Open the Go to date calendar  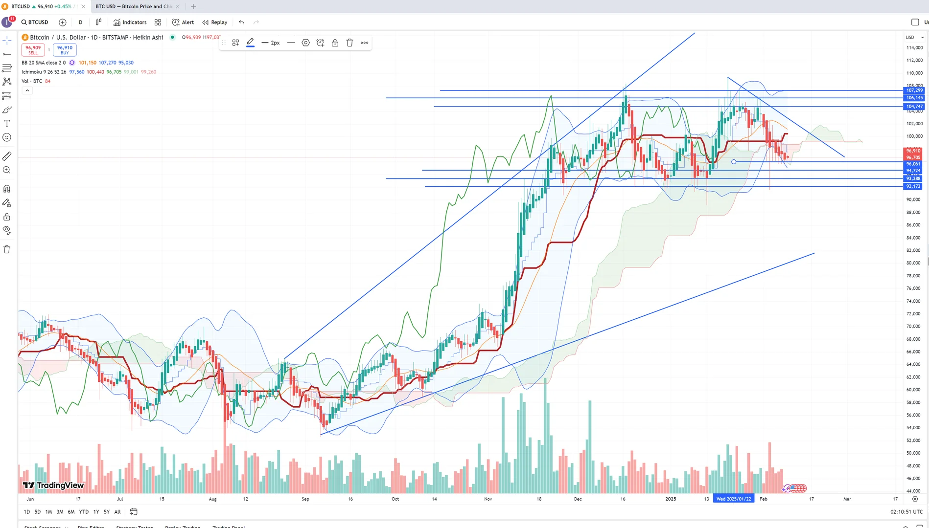point(133,512)
